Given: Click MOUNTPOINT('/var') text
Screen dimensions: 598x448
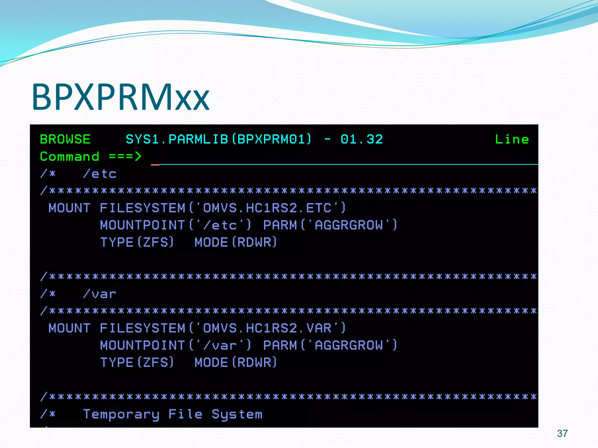Looking at the screenshot, I should coord(175,345).
